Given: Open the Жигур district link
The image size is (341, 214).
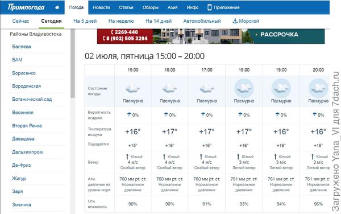Looking at the screenshot, I should click(x=19, y=178).
